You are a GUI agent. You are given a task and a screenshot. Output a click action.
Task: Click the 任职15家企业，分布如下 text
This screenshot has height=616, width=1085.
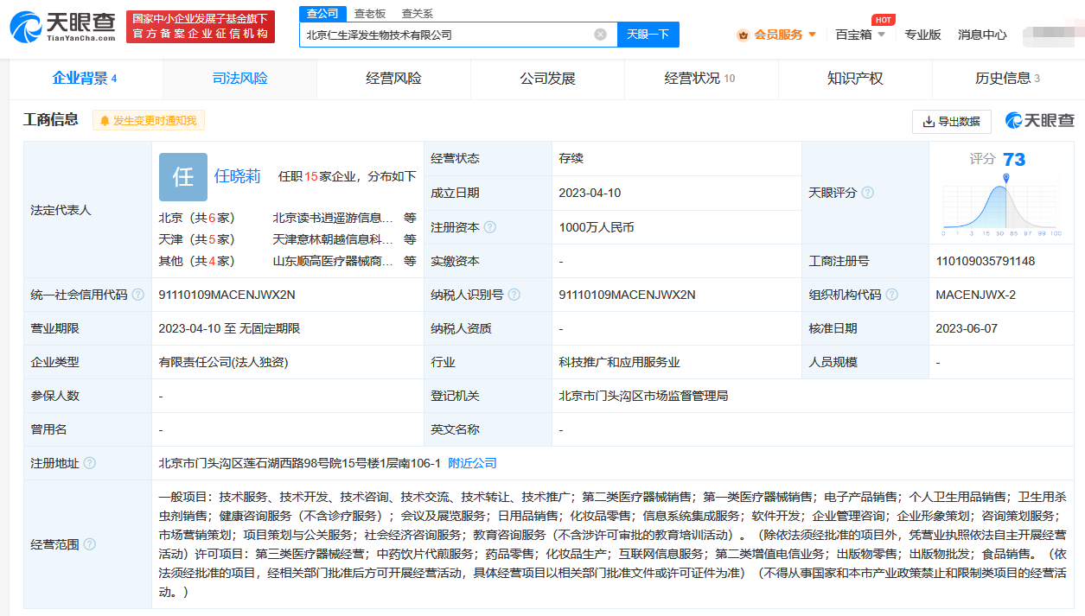[x=348, y=176]
